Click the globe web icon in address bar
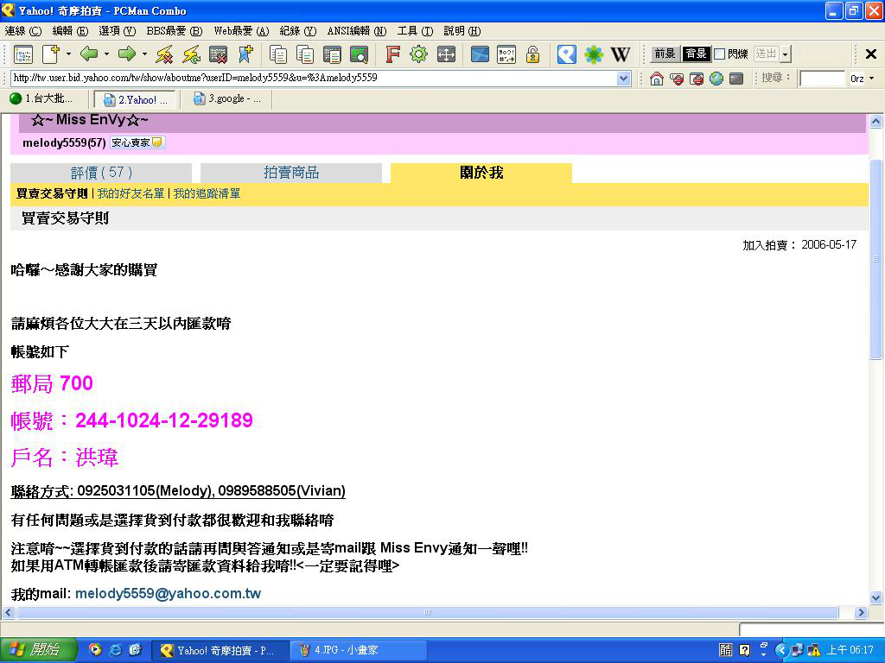 716,79
